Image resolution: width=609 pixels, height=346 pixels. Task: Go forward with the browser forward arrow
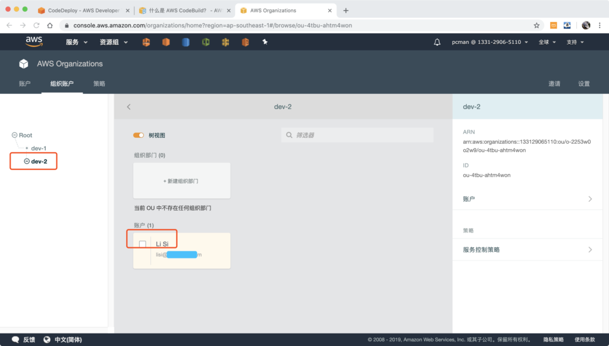[x=23, y=25]
